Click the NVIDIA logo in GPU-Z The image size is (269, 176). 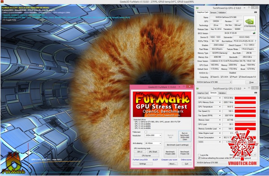[x=250, y=23]
